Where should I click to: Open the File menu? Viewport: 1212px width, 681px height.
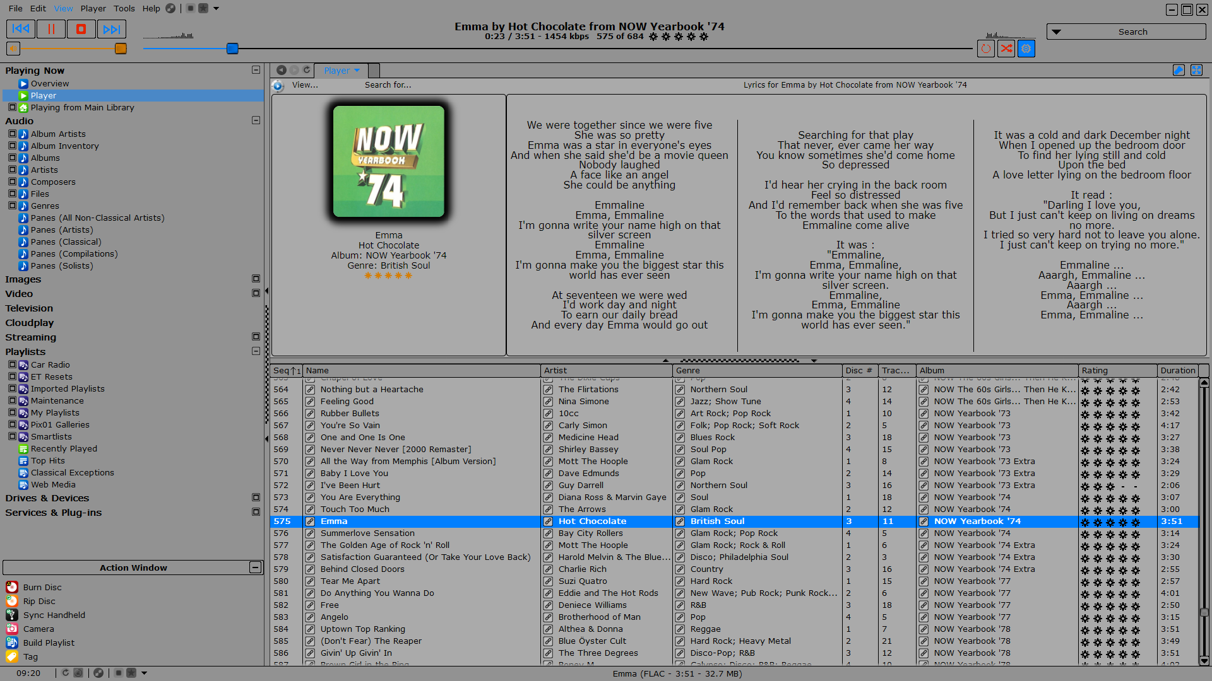pyautogui.click(x=16, y=8)
